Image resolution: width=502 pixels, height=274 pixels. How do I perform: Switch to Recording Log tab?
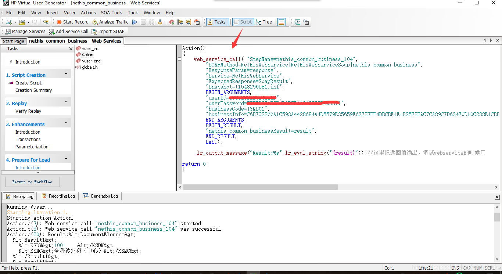click(x=58, y=196)
